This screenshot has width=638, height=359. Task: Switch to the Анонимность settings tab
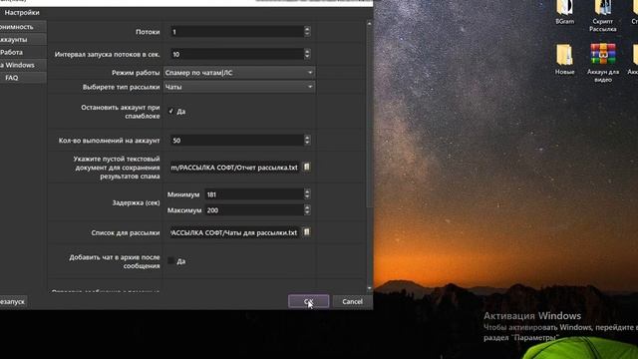click(22, 27)
